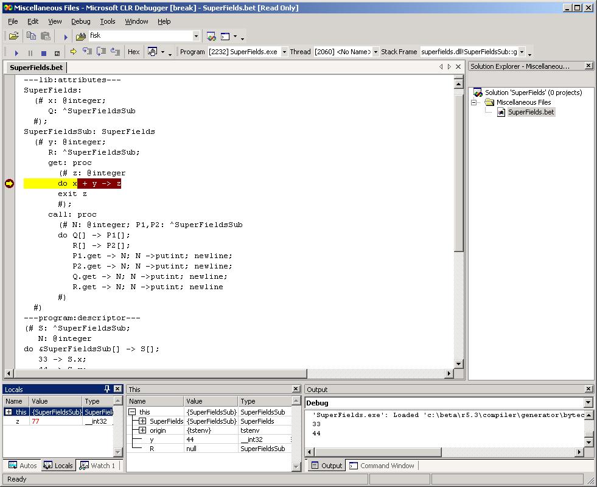Select SuperFields.bet in Solution Explorer
Image resolution: width=597 pixels, height=487 pixels.
point(531,112)
